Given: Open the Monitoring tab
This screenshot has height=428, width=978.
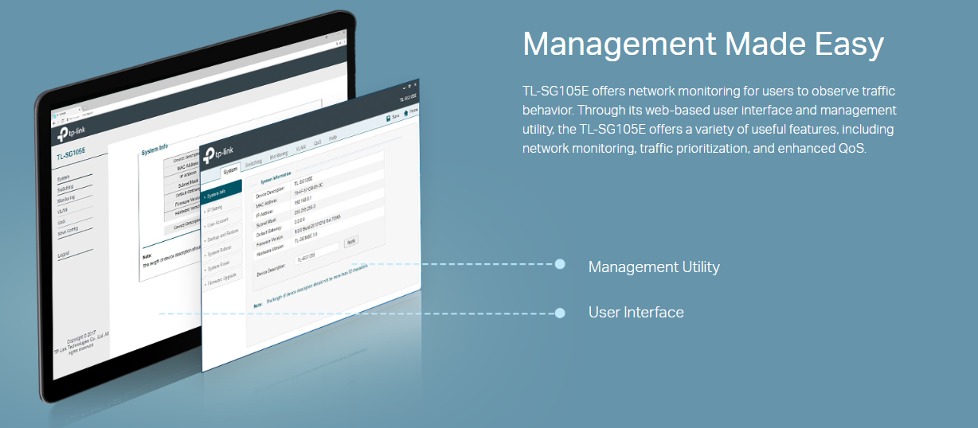Looking at the screenshot, I should pyautogui.click(x=279, y=154).
